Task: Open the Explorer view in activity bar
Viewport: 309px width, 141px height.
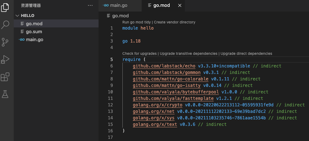Action: point(5,7)
